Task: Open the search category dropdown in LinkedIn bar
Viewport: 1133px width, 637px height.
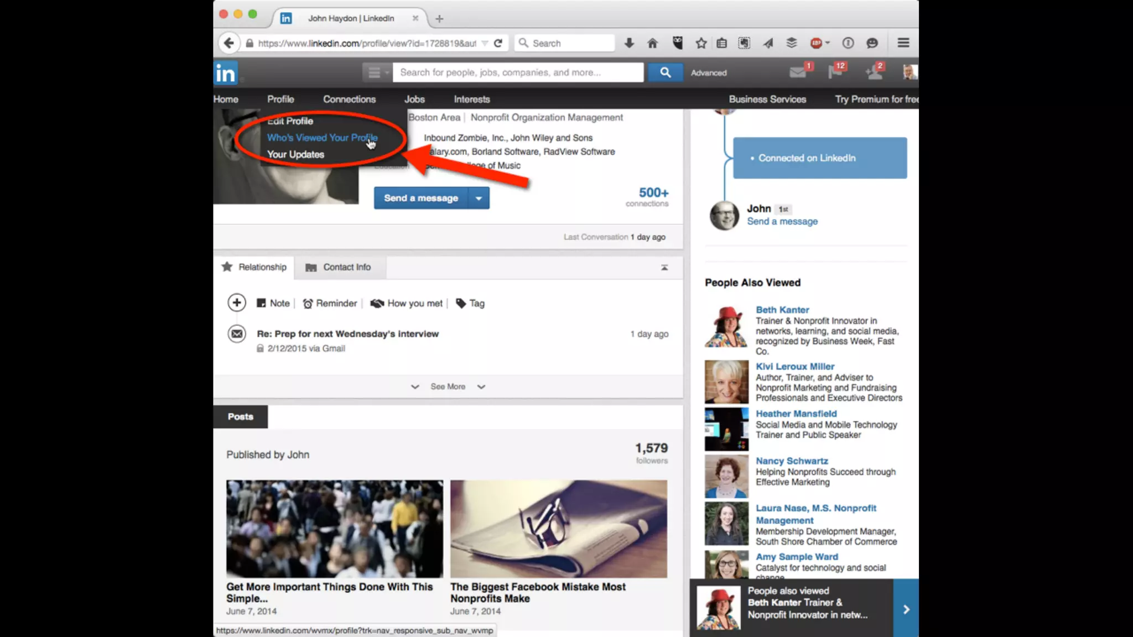Action: click(x=377, y=72)
